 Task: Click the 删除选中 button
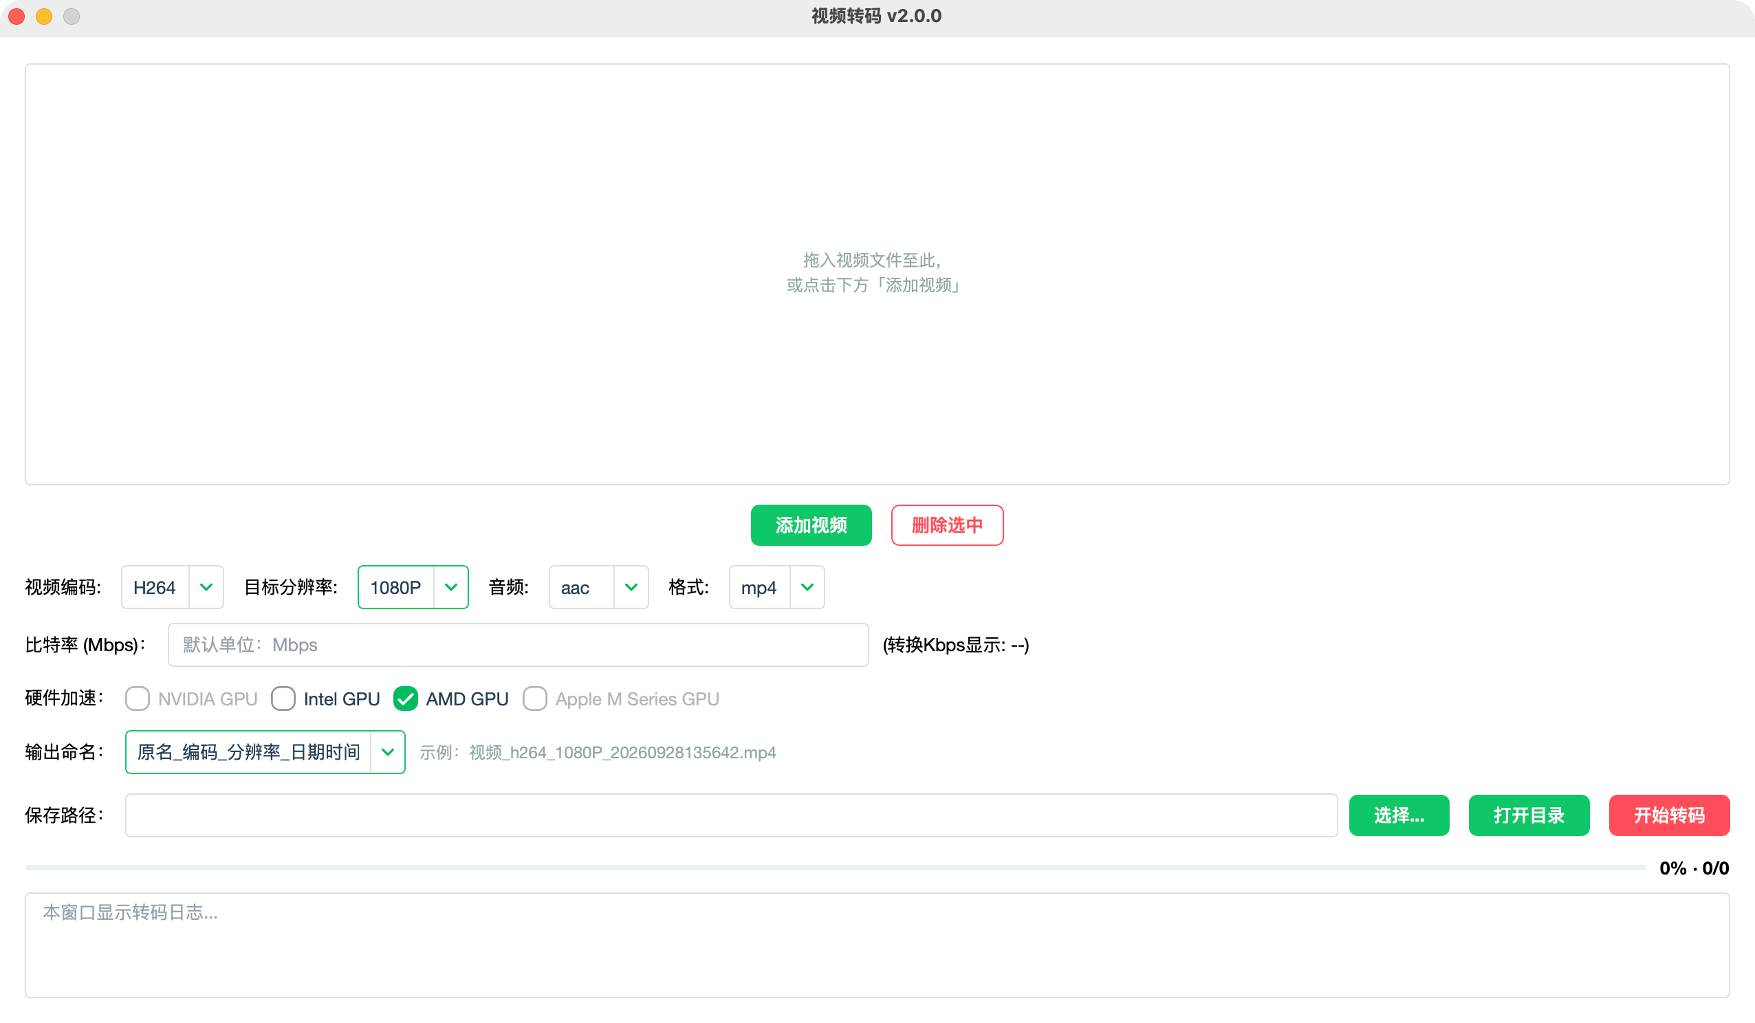point(947,525)
